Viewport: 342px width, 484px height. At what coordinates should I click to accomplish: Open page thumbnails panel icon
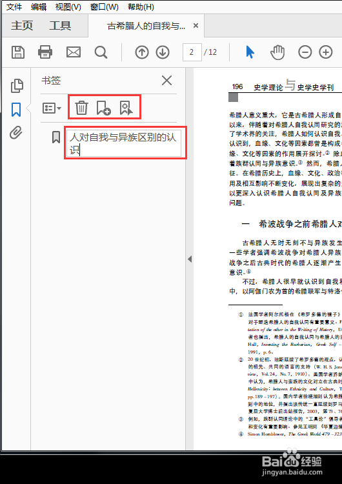17,86
